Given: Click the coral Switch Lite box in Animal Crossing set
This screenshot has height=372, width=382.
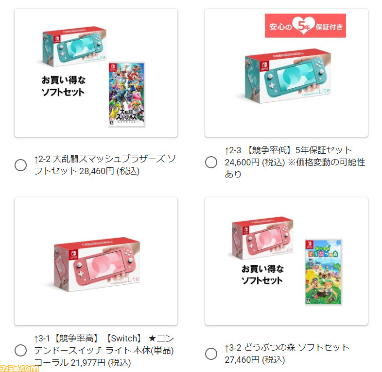Looking at the screenshot, I should click(261, 238).
